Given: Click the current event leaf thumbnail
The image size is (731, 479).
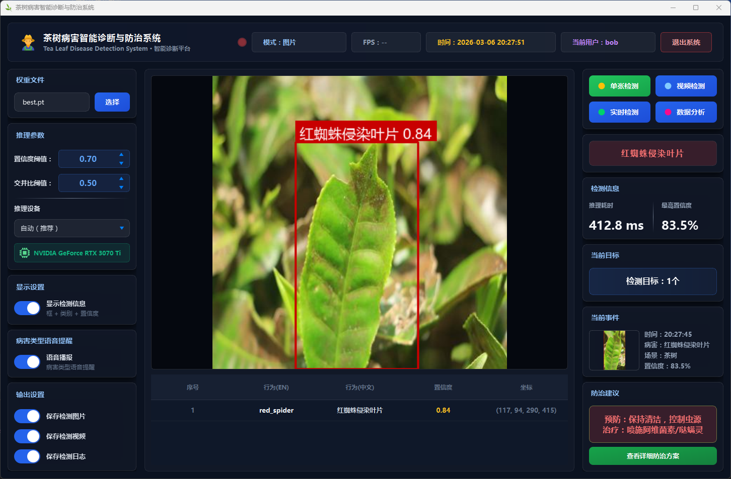Looking at the screenshot, I should click(x=614, y=350).
